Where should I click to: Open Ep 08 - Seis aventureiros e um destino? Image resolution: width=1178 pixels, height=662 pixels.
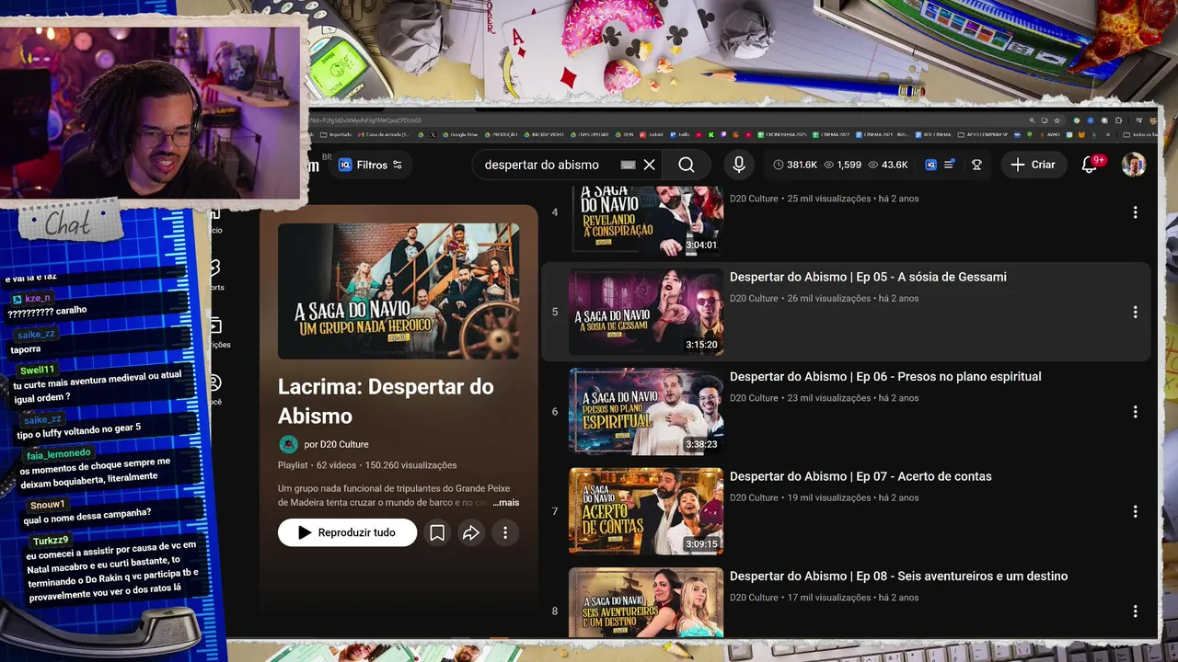[x=898, y=576]
